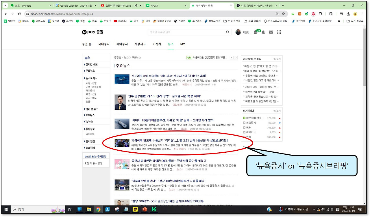Switch to the NAVER browser tab
The width and height of the screenshot is (370, 217).
(x=166, y=5)
